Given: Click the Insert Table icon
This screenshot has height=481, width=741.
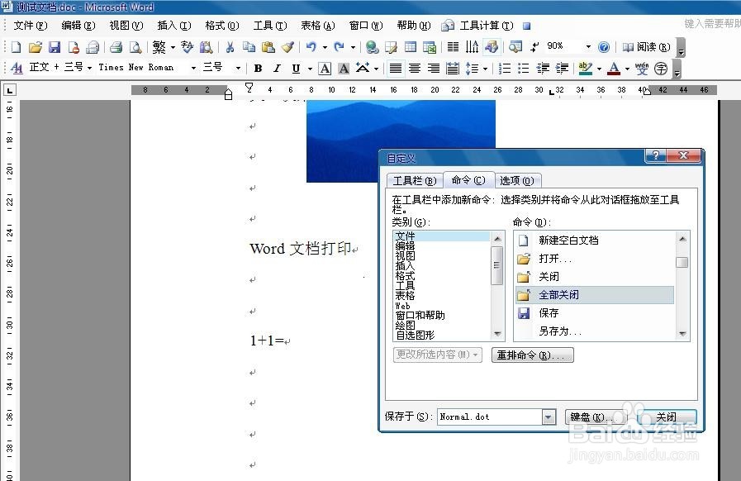Looking at the screenshot, I should (411, 47).
